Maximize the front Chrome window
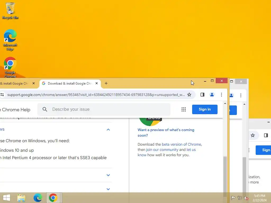 pos(212,81)
